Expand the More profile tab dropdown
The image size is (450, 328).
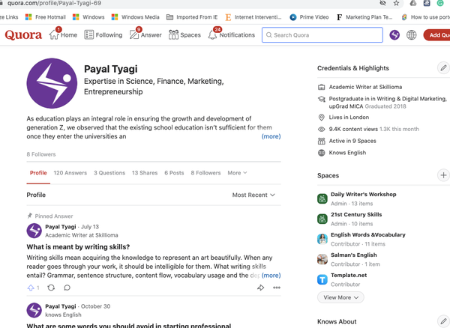pyautogui.click(x=237, y=173)
